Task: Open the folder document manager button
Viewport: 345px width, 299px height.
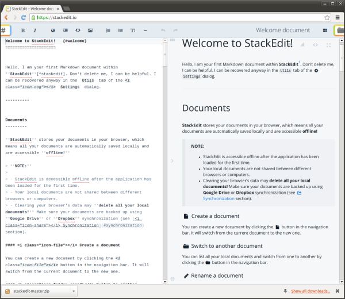Action: coord(340,30)
